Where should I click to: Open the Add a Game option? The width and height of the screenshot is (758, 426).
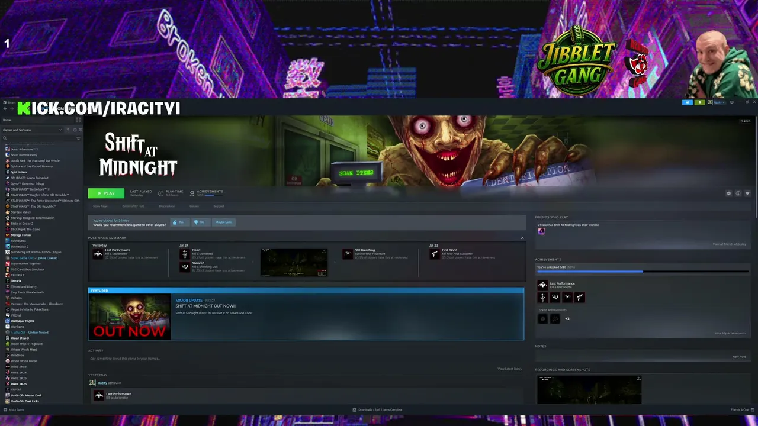14,409
